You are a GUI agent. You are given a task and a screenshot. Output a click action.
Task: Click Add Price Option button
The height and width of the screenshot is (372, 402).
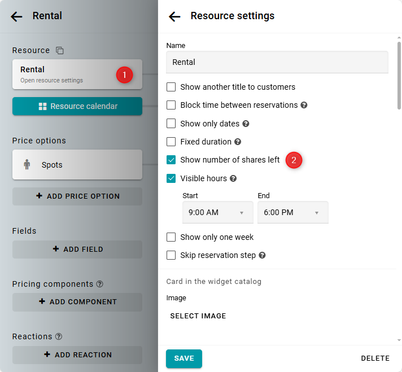[x=77, y=196]
